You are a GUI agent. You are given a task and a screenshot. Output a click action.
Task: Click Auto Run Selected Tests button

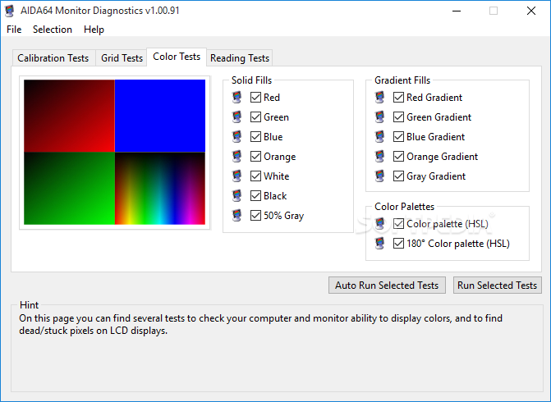387,285
